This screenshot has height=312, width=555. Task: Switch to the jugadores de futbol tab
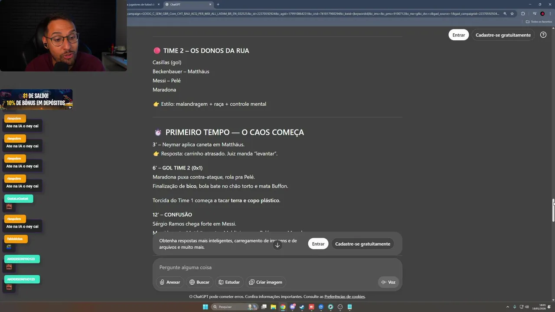coord(141,4)
